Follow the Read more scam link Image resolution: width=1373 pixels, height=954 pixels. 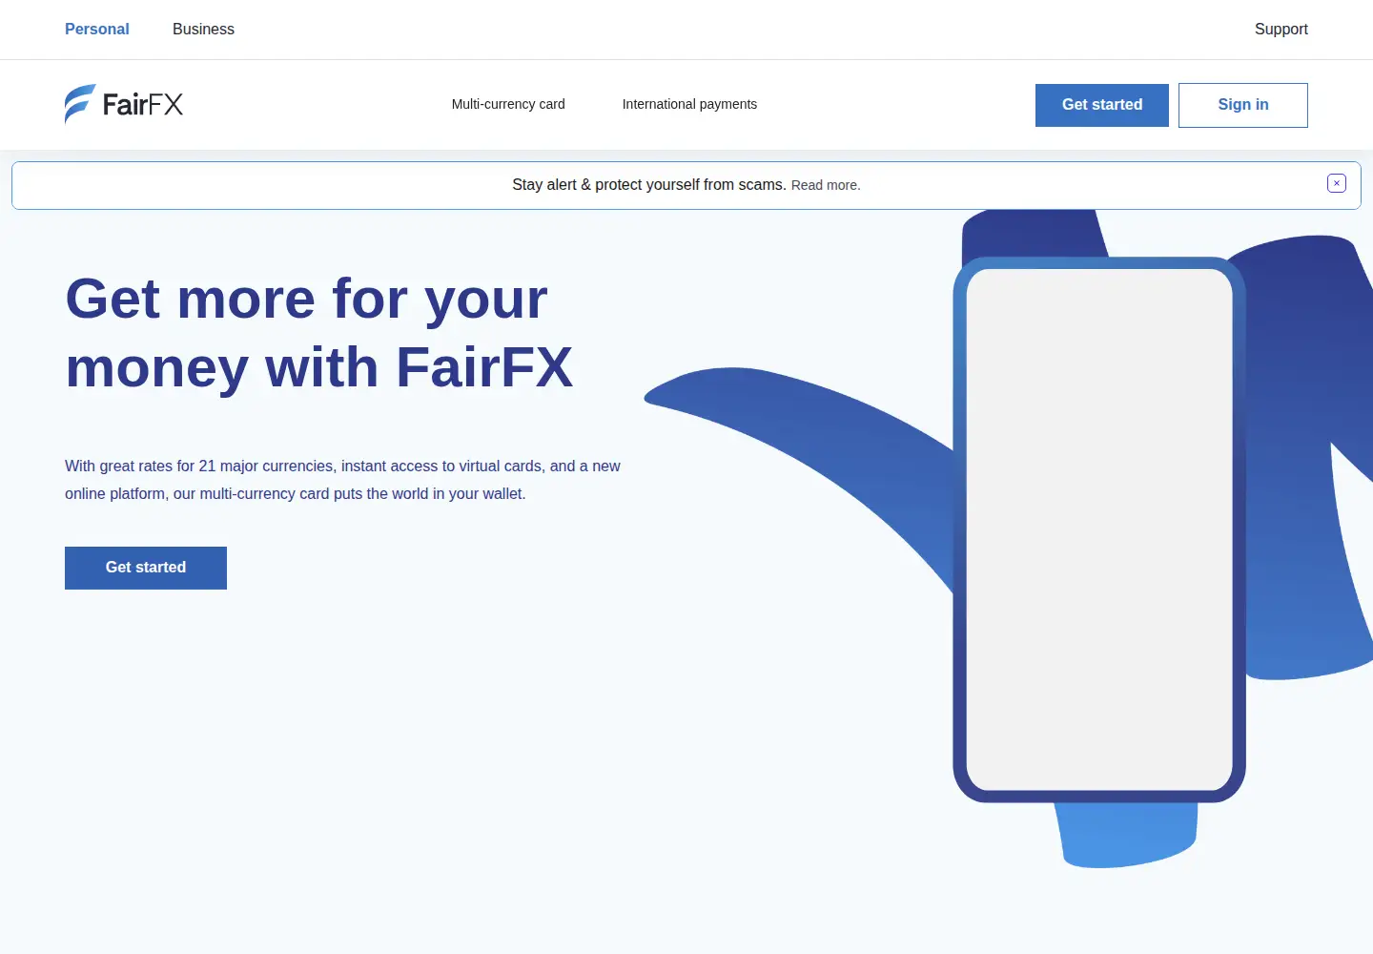click(826, 185)
